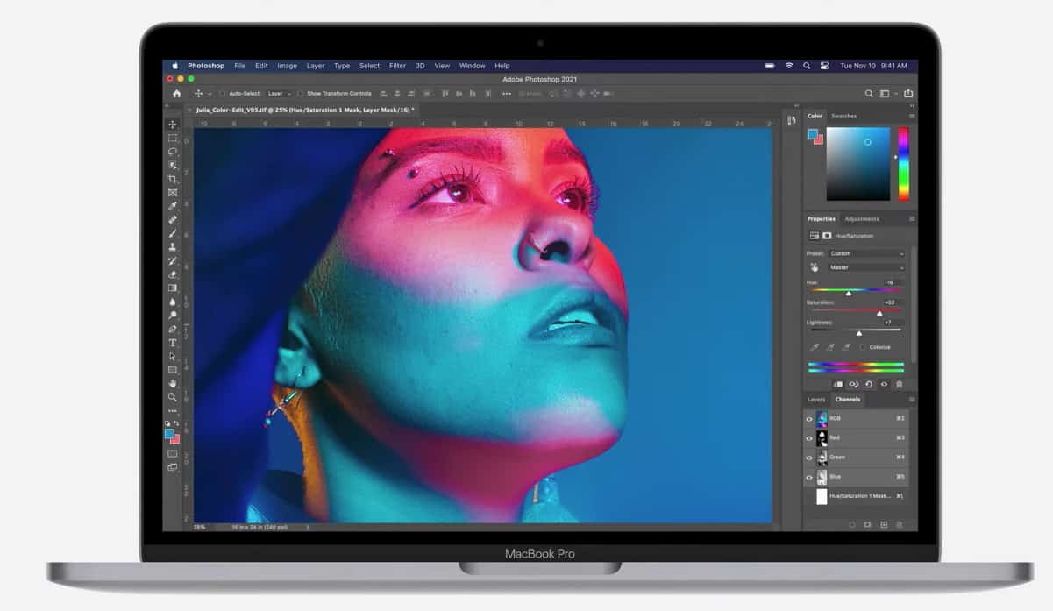Toggle visibility of the Blue channel

809,477
